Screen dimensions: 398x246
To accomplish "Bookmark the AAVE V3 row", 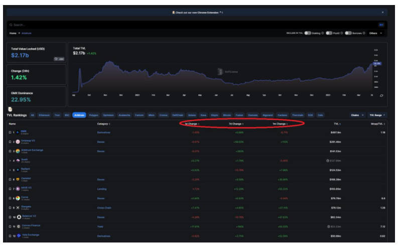I will (10, 189).
